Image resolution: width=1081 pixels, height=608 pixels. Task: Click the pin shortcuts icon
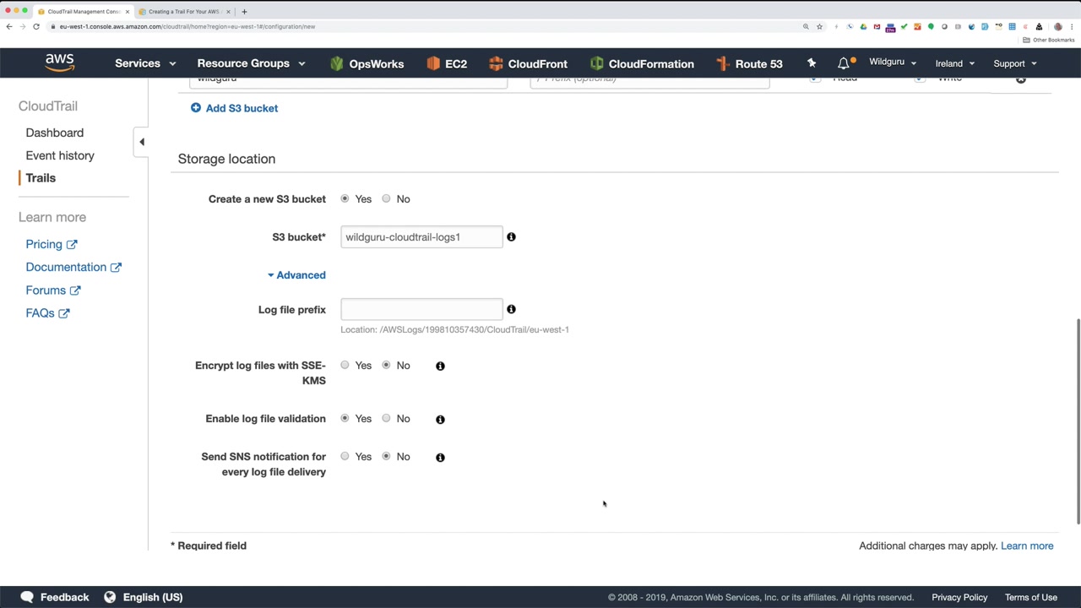tap(812, 63)
